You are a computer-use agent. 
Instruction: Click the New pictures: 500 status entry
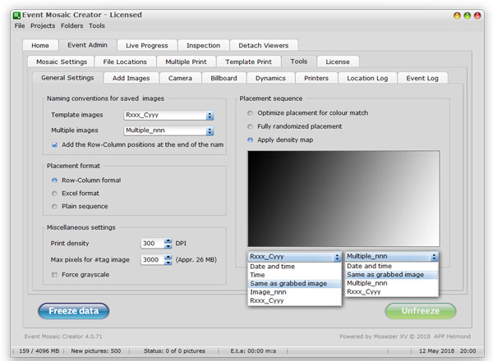(x=96, y=351)
